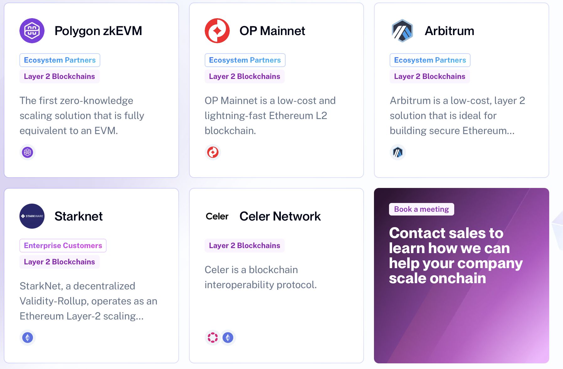Image resolution: width=563 pixels, height=369 pixels.
Task: Click the Ethereum chain icon under Starknet
Action: click(x=28, y=338)
